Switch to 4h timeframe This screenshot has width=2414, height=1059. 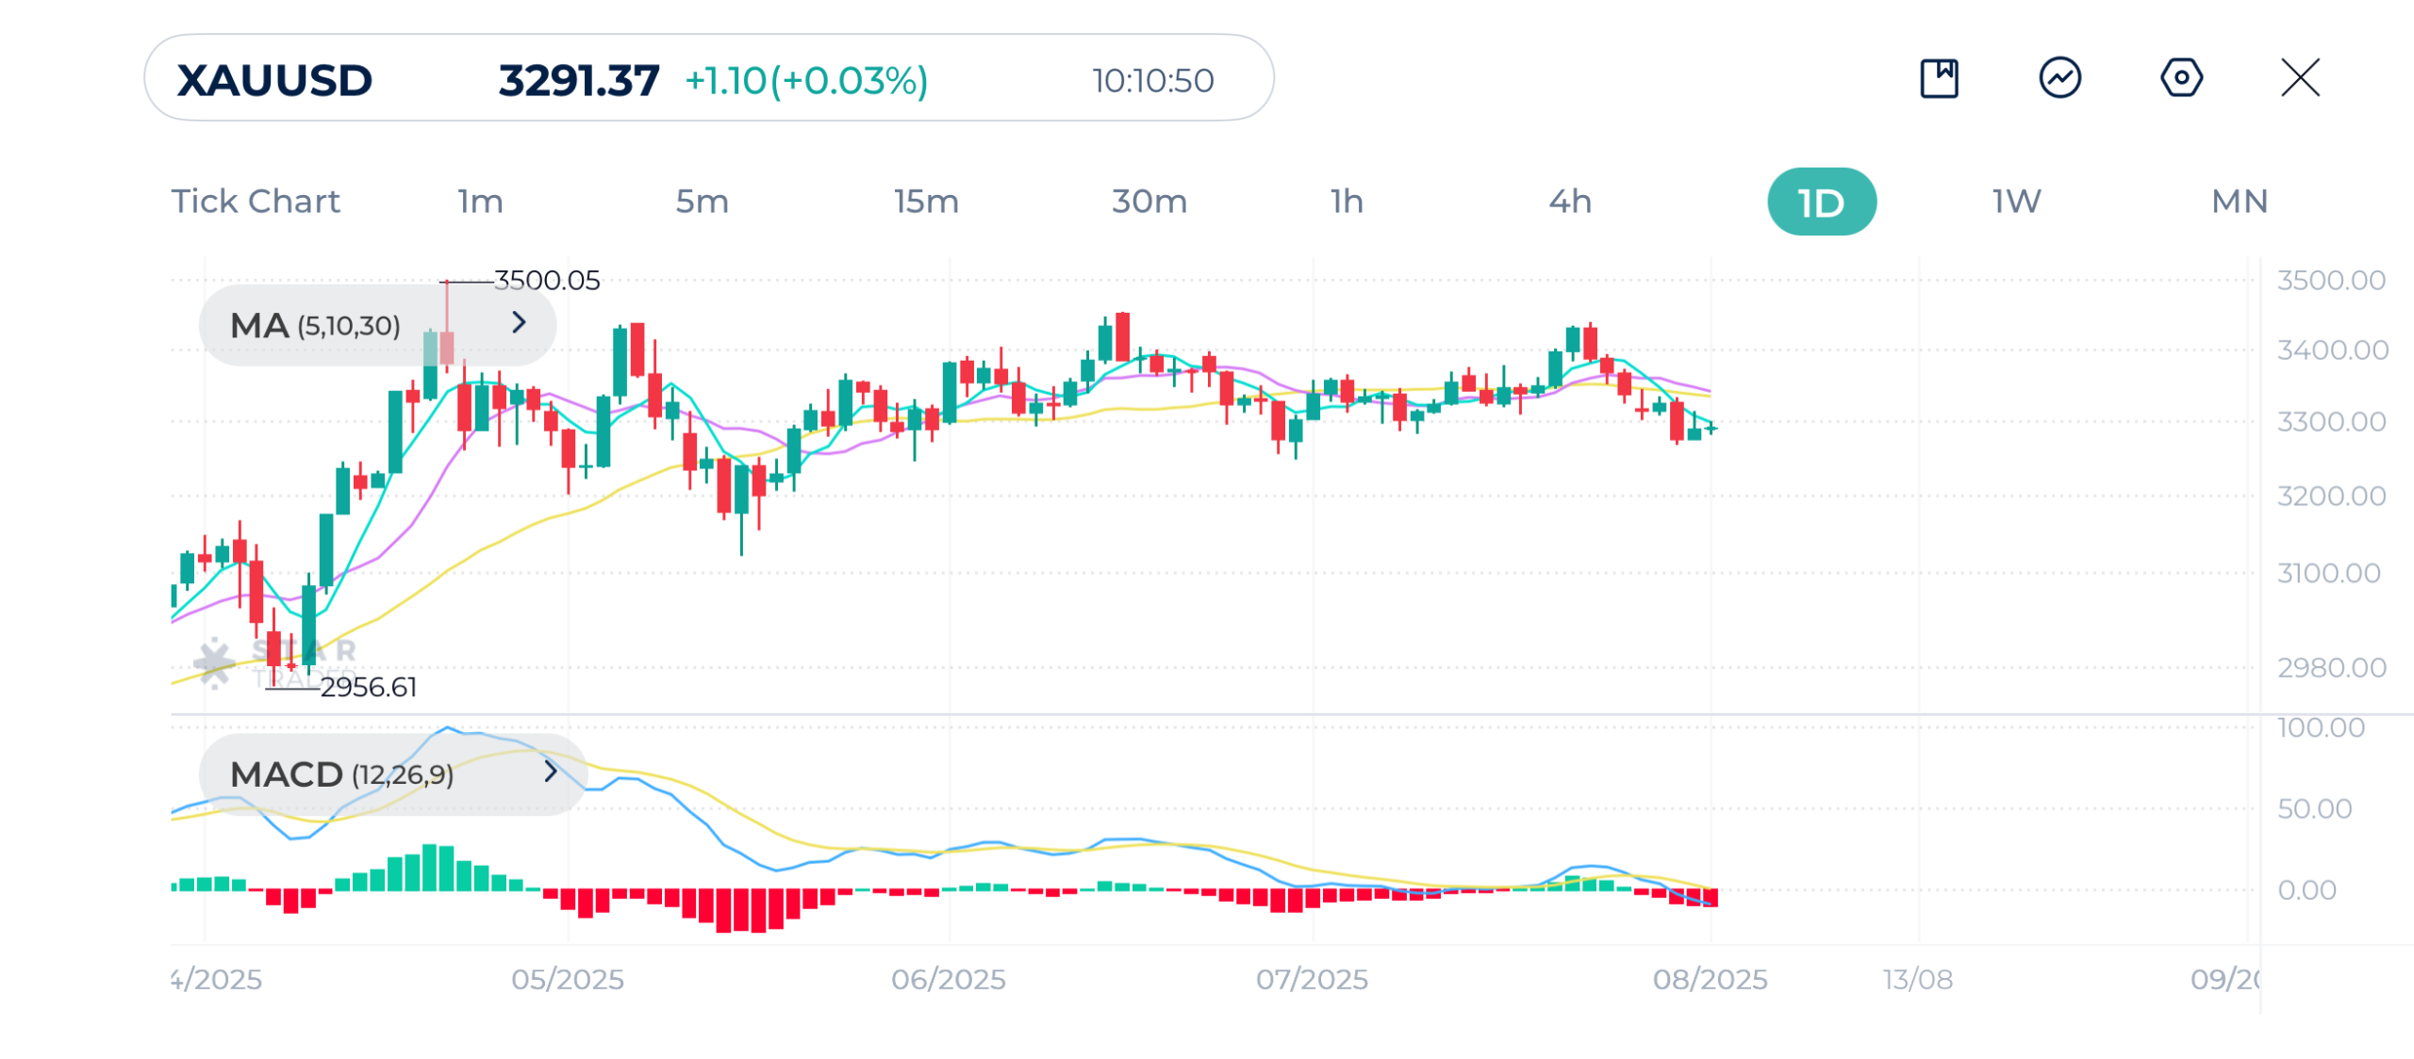click(1570, 202)
